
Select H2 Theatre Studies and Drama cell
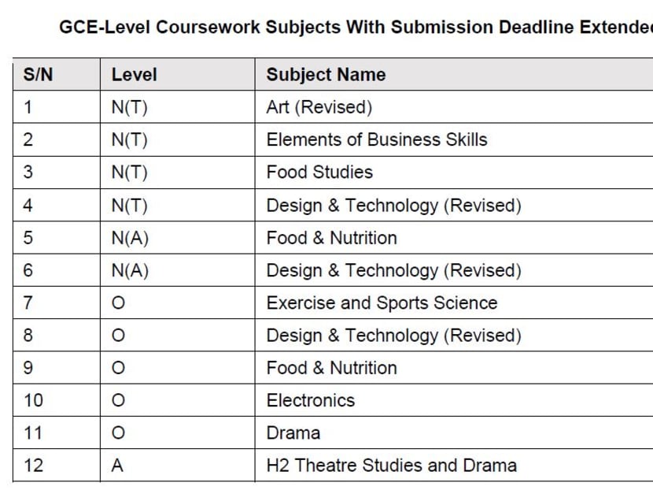click(391, 465)
